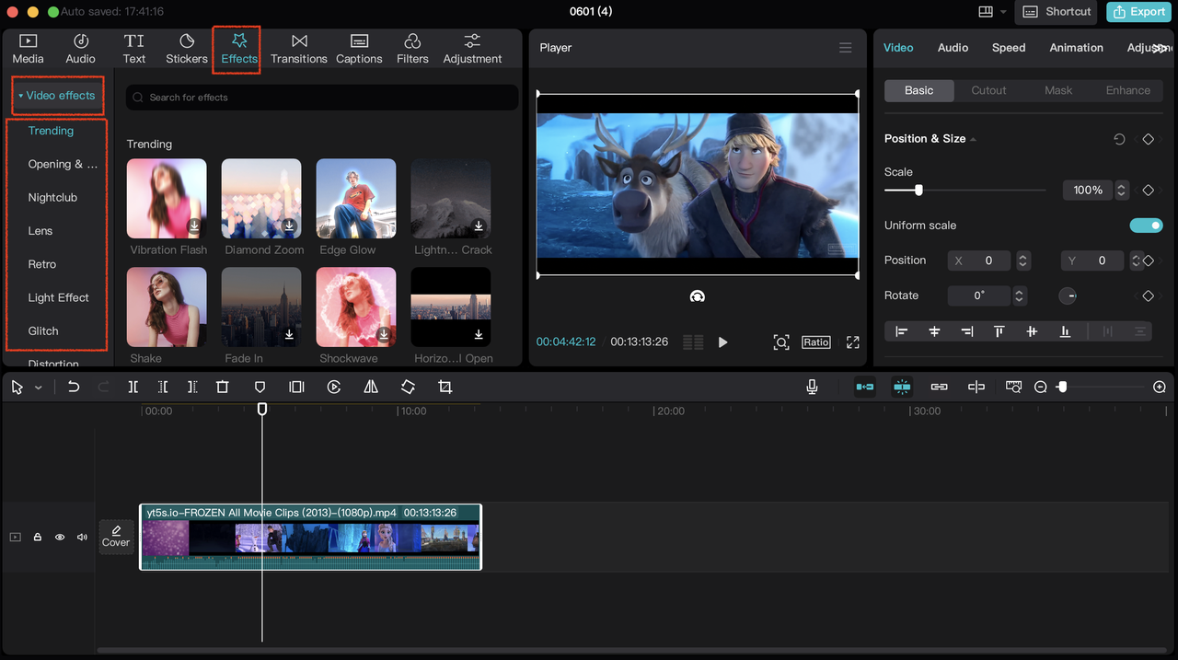Select the Edge Glow effect thumbnail
Viewport: 1178px width, 660px height.
[356, 199]
